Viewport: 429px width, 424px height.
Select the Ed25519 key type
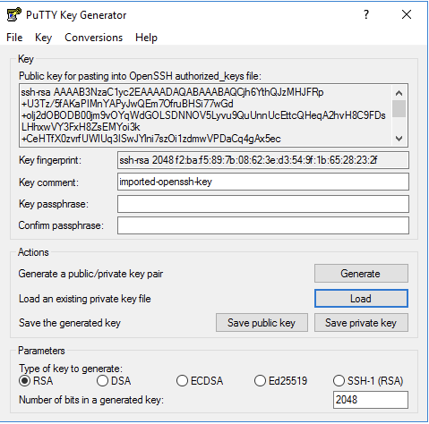point(260,381)
